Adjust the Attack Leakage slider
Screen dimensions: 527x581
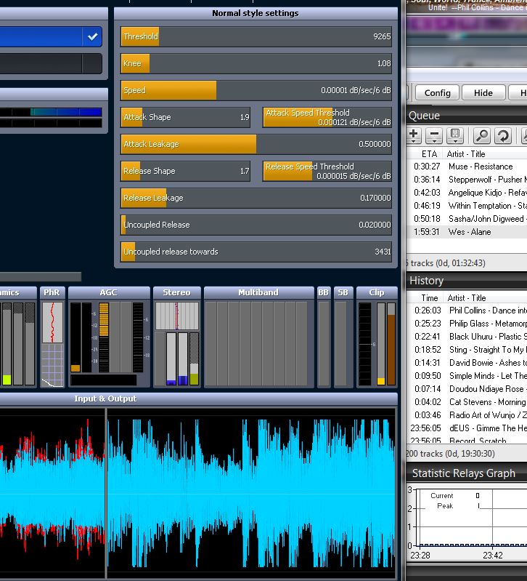(256, 144)
